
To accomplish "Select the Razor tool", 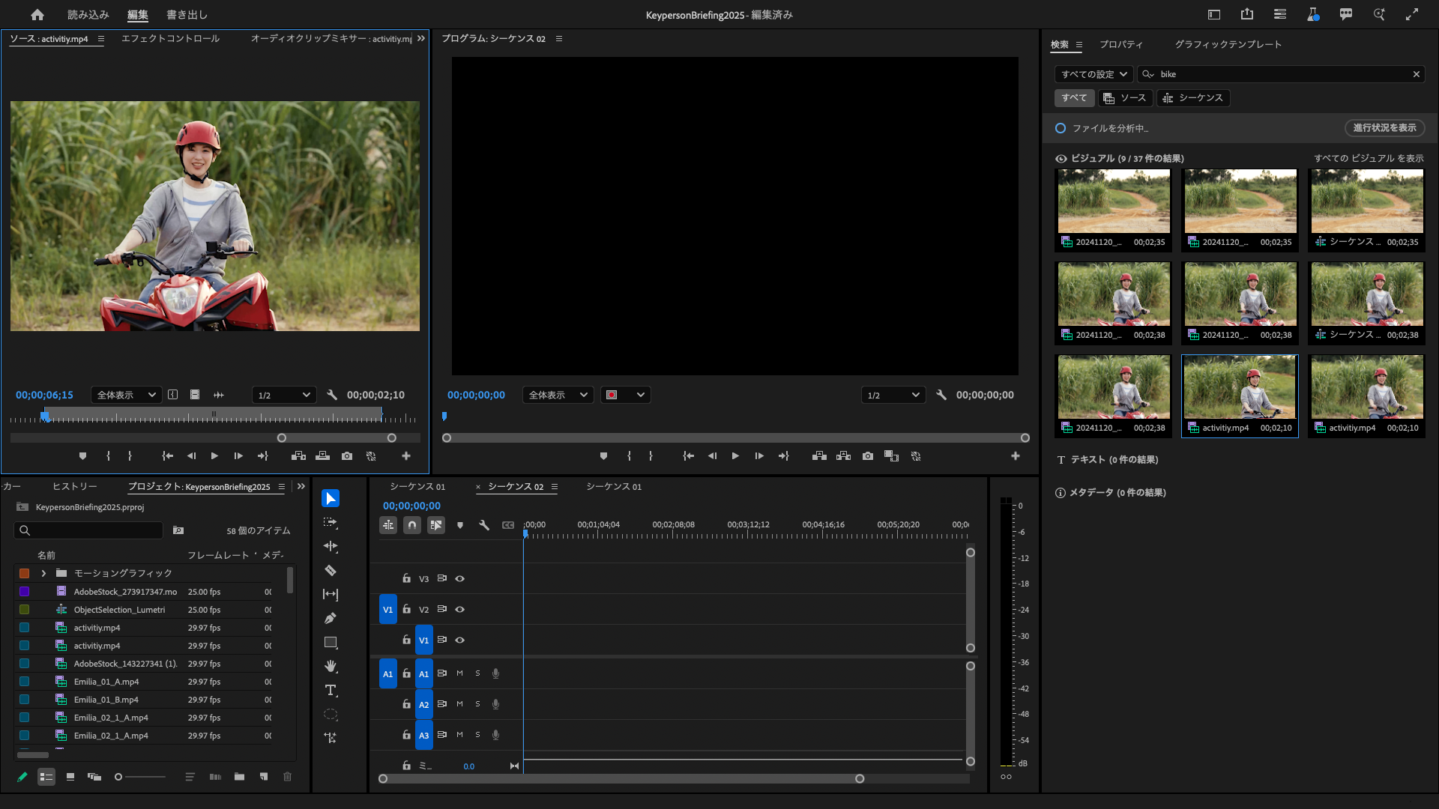I will tap(331, 571).
